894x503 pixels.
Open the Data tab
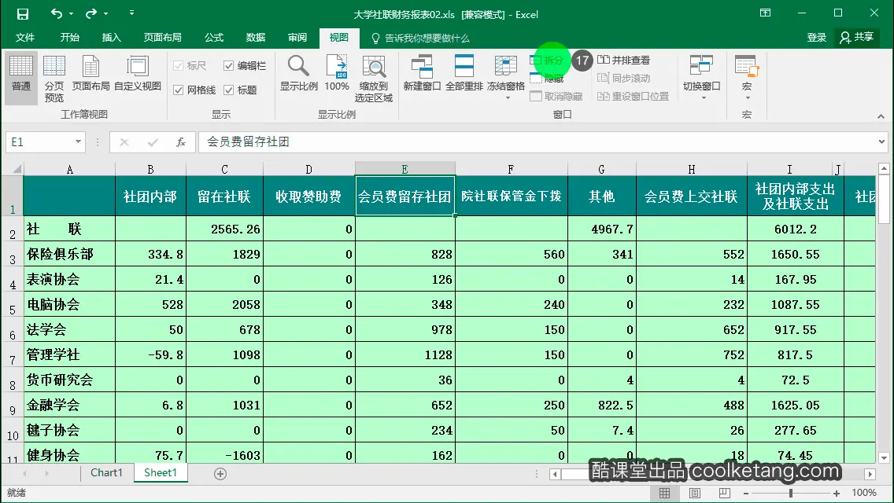click(256, 38)
